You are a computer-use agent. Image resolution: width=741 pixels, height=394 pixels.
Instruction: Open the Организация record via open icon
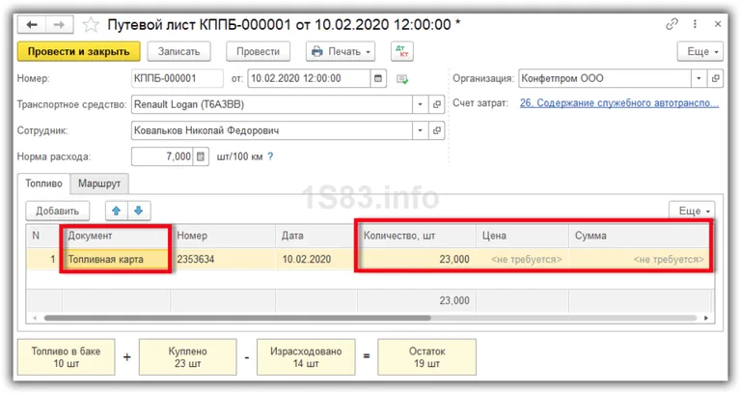(716, 79)
